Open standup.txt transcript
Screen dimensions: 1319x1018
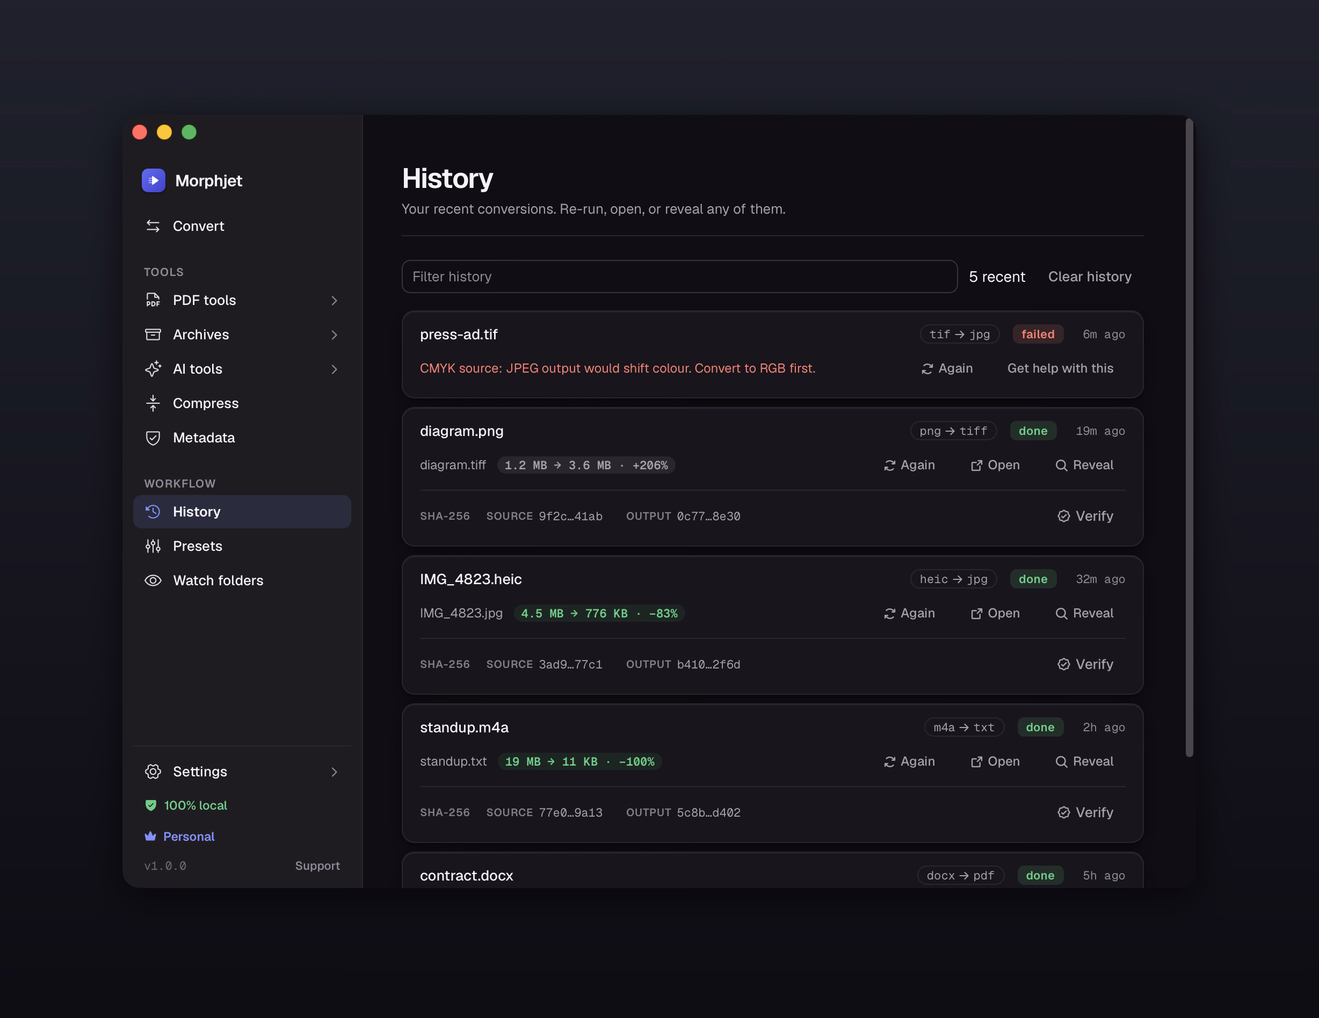(995, 761)
